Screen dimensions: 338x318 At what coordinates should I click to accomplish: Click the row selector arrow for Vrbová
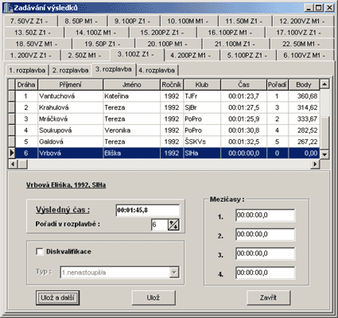pos(12,153)
